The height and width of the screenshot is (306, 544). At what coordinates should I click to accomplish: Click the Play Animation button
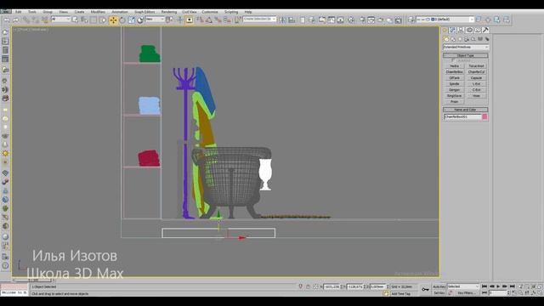498,286
